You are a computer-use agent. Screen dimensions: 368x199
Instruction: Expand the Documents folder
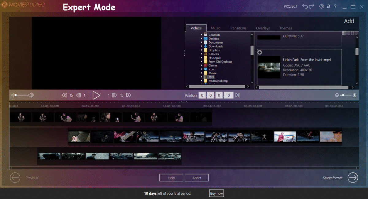pos(201,43)
